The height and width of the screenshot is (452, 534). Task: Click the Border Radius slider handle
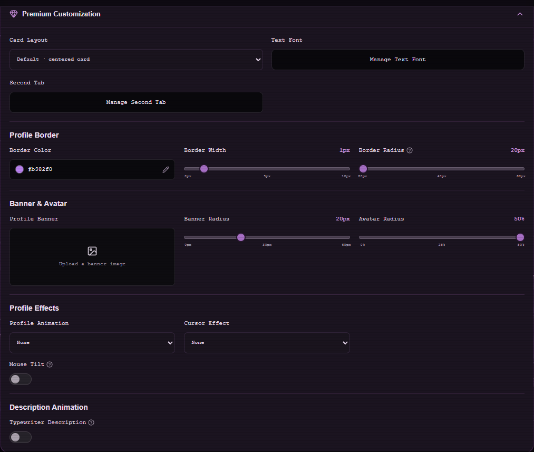tap(363, 169)
